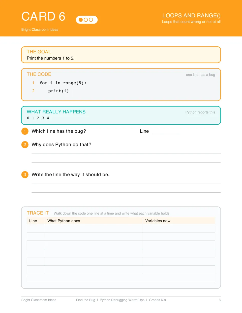Click the 'for i in range(5):' code line
Screen dimensions: 242x313
(x=63, y=83)
